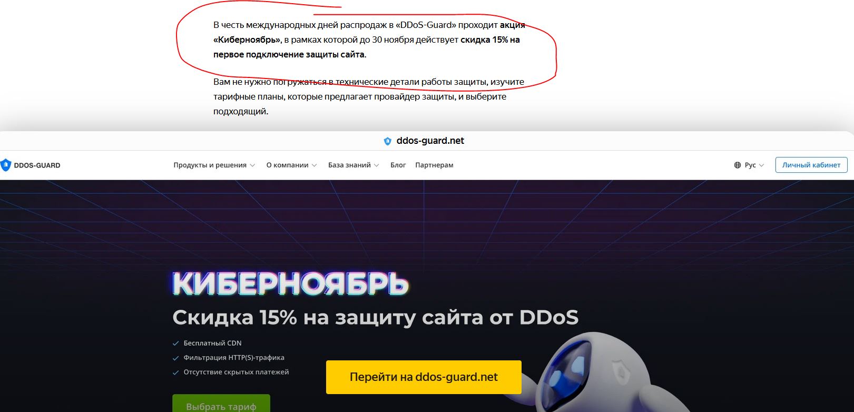Click the DDOS-GUARD brand name text
Image resolution: width=854 pixels, height=412 pixels.
(x=37, y=165)
